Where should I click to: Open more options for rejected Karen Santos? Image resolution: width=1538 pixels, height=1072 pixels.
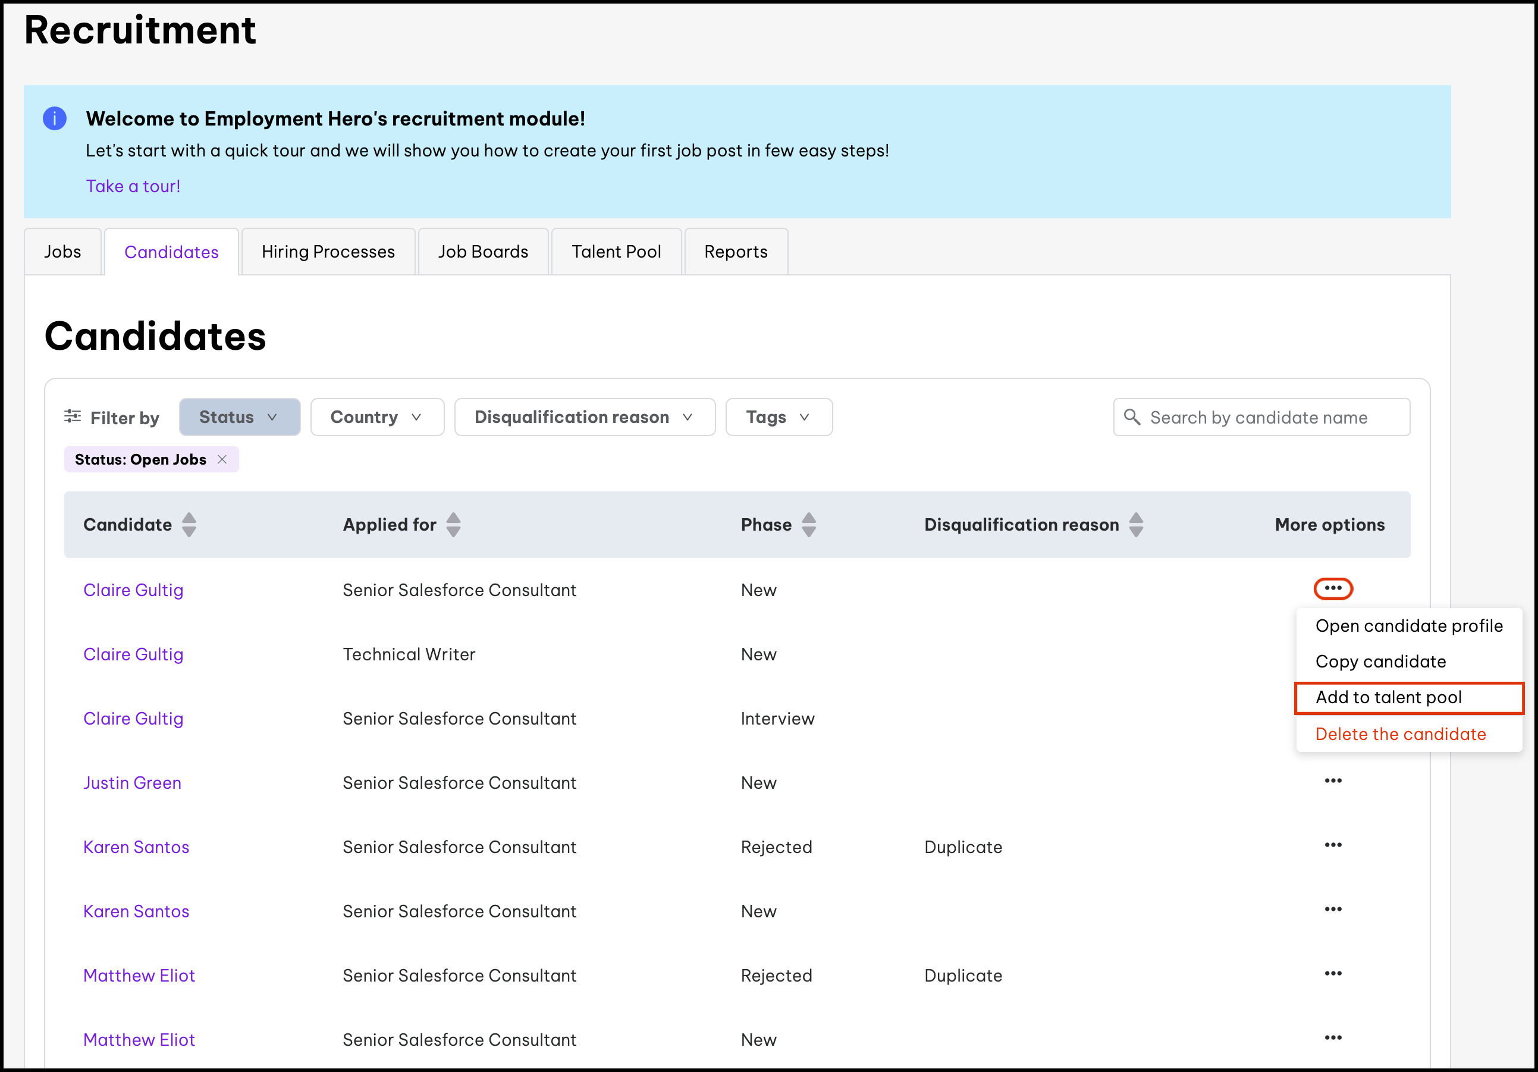(1332, 845)
